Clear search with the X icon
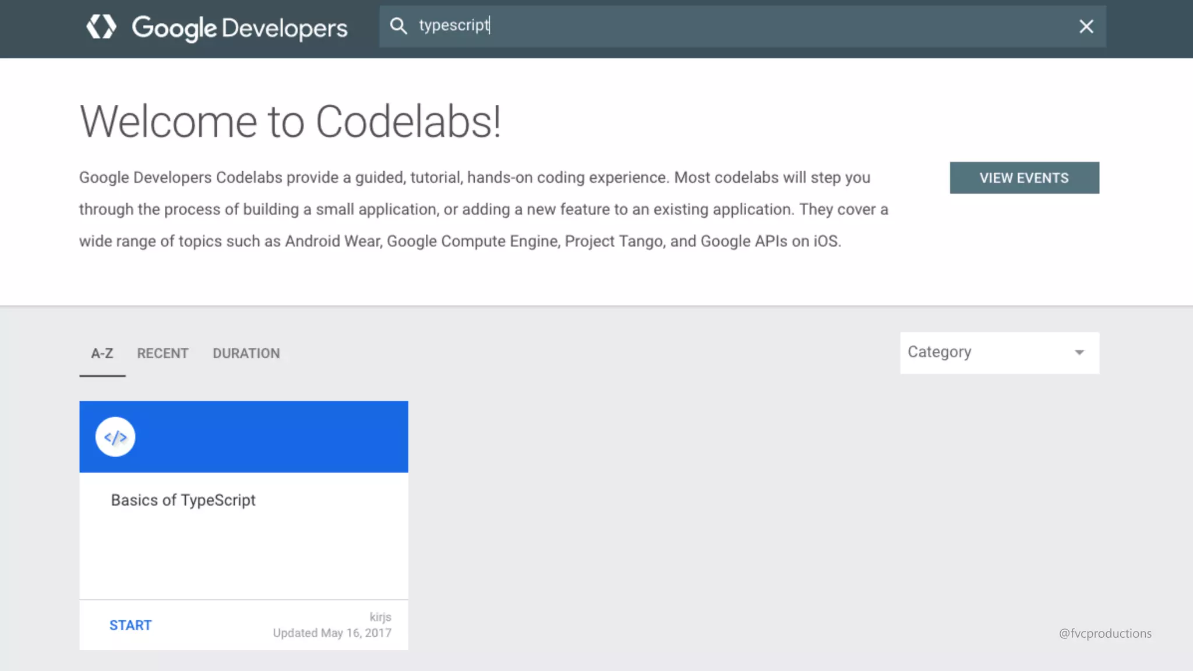Image resolution: width=1193 pixels, height=671 pixels. coord(1086,26)
